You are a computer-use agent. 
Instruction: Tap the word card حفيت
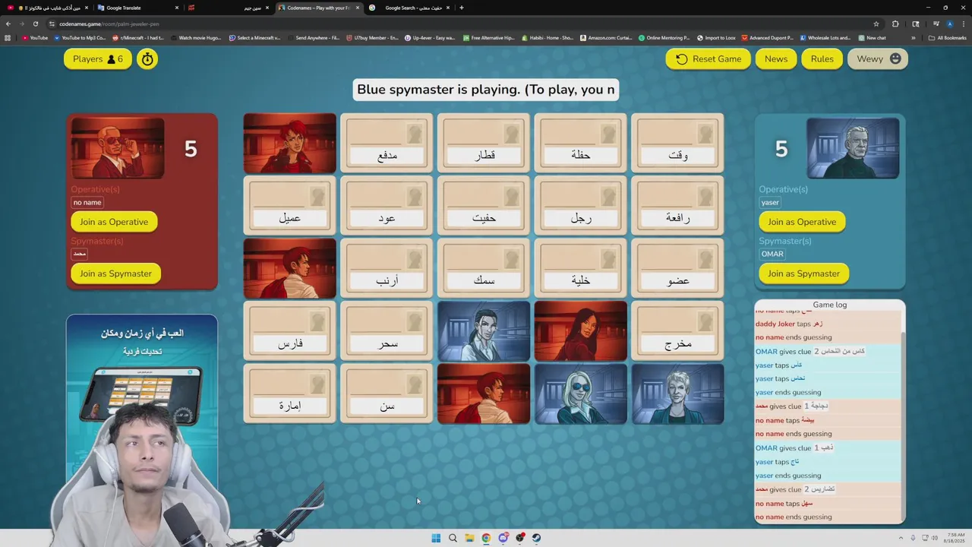[x=484, y=206]
